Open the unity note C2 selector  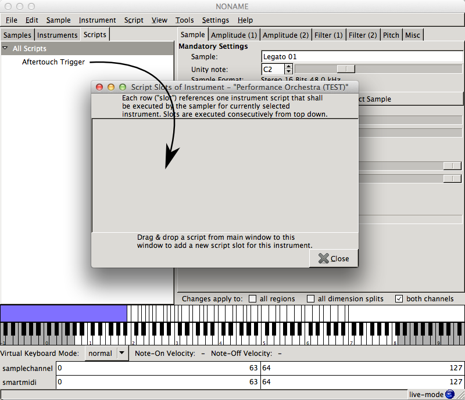point(273,69)
